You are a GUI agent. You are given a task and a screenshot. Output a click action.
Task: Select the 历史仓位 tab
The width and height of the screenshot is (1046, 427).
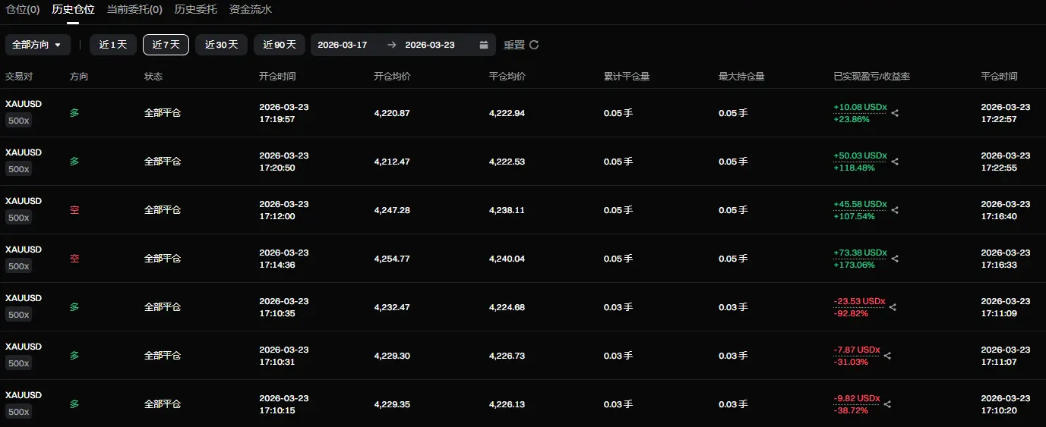73,10
